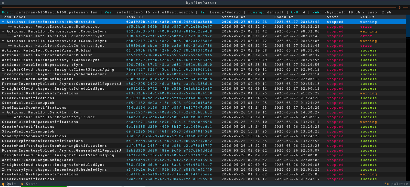Open the palette from the footer
The height and width of the screenshot is (187, 410).
coord(396,184)
